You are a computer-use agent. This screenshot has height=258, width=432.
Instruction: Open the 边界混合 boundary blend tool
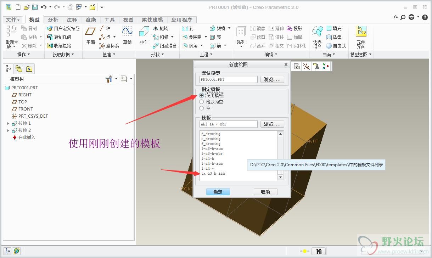point(317,37)
